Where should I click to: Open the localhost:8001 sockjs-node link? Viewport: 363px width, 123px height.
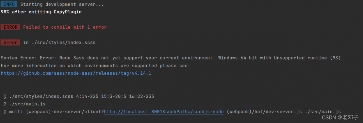(x=164, y=112)
